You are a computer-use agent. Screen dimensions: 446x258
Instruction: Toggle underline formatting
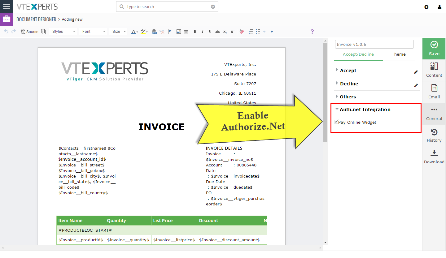tap(210, 32)
